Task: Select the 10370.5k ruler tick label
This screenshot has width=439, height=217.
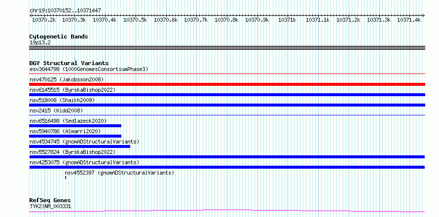Action: (x=135, y=20)
